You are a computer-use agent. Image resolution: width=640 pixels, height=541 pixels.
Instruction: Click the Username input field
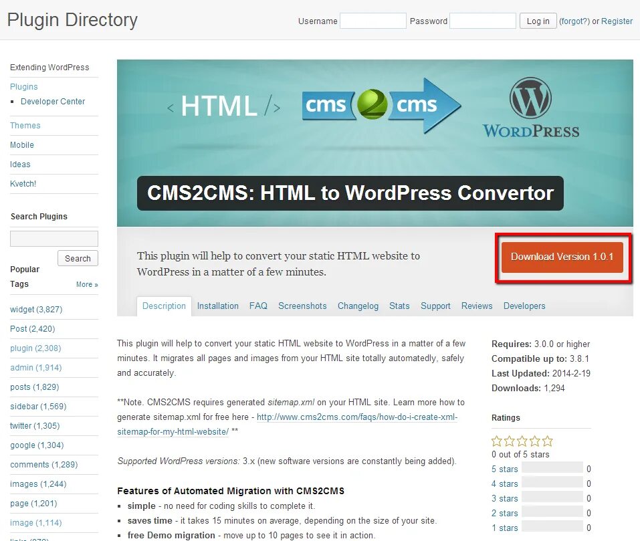click(x=372, y=21)
